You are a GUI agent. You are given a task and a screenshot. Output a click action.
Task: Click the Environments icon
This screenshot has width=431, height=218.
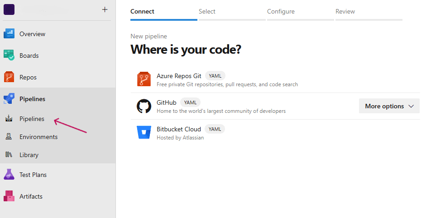pos(9,136)
